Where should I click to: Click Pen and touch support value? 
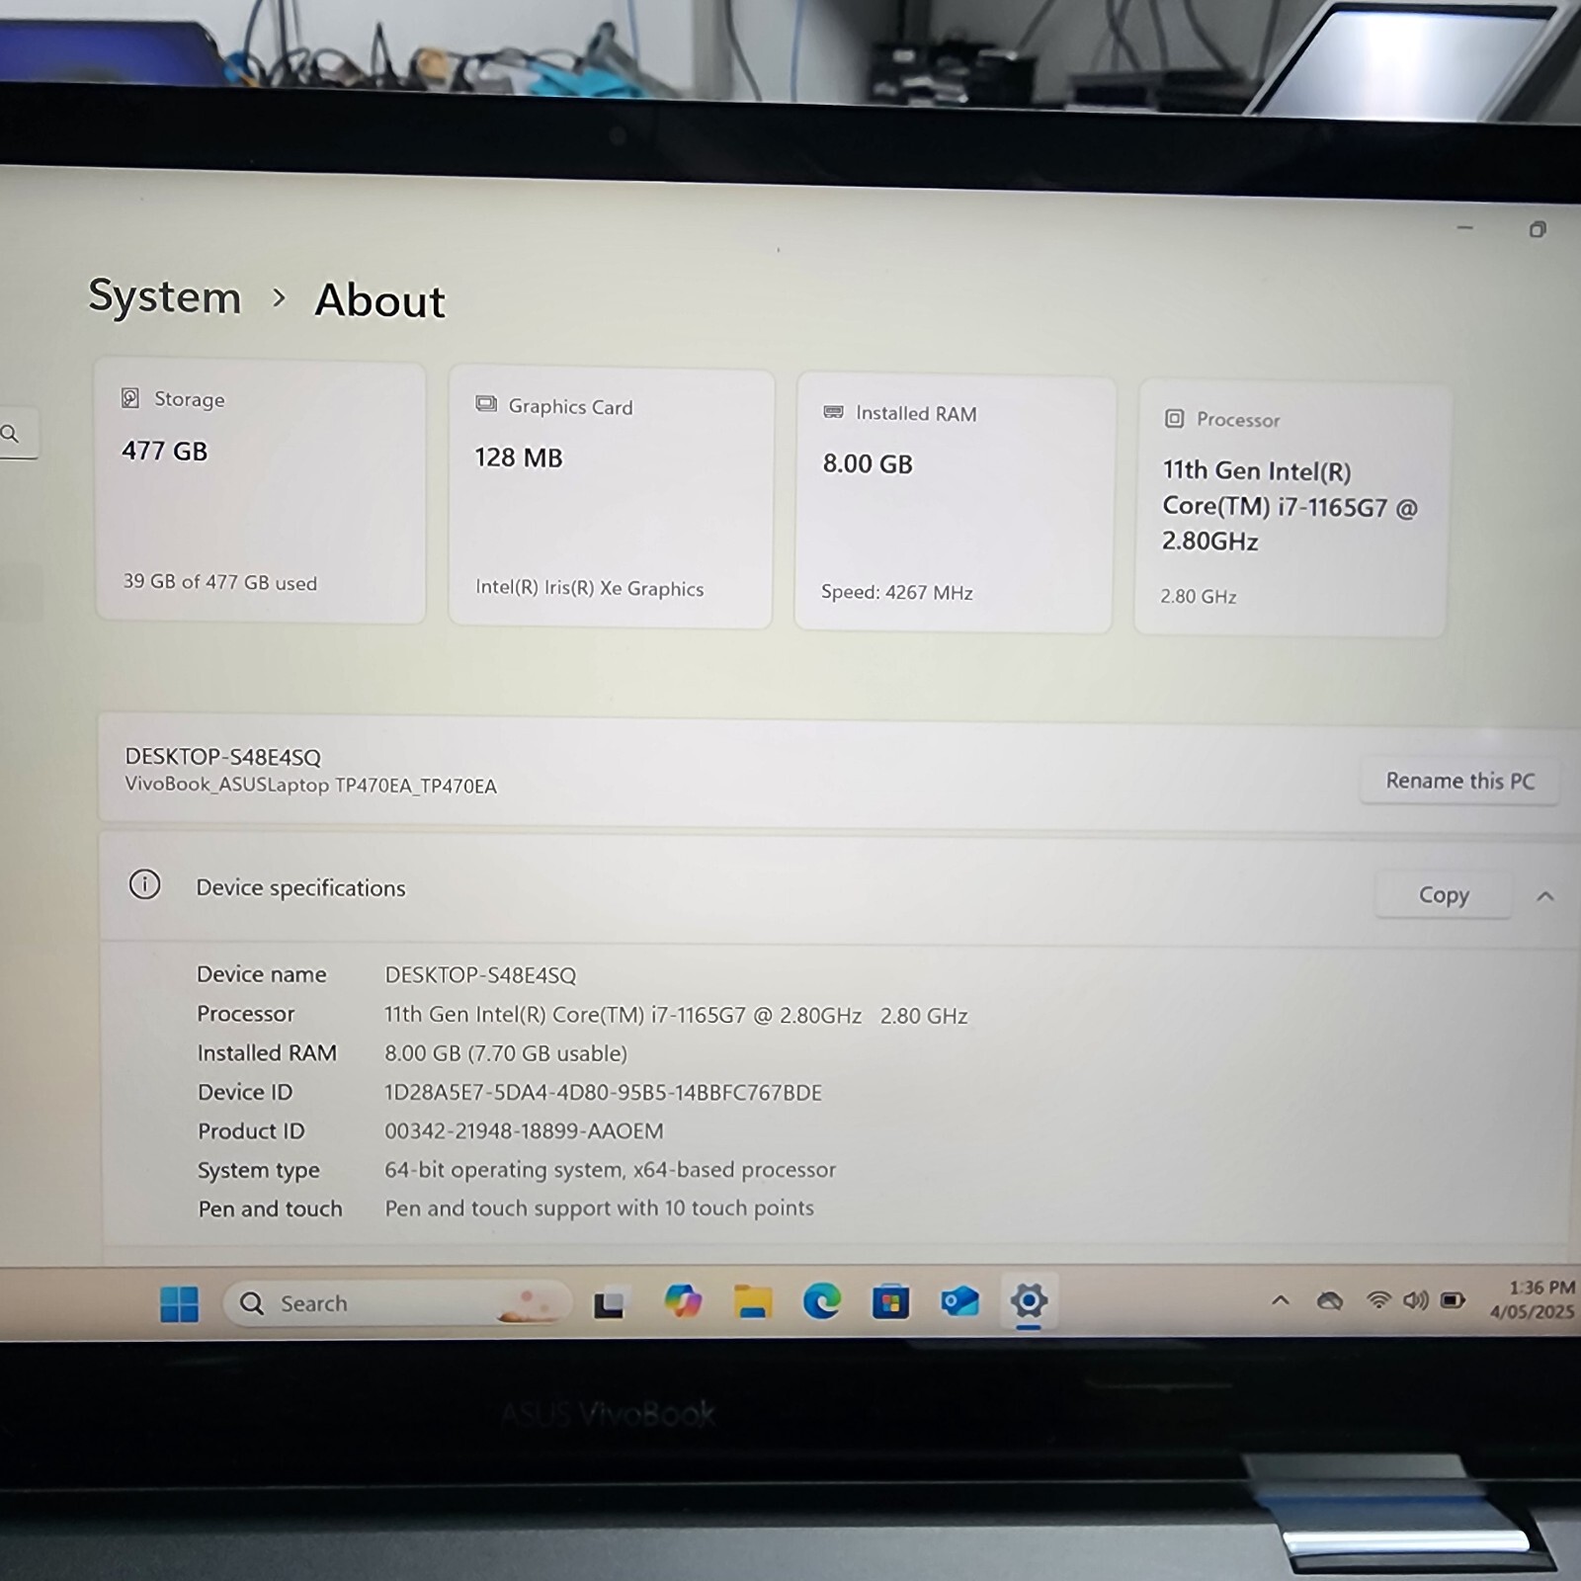[x=599, y=1208]
